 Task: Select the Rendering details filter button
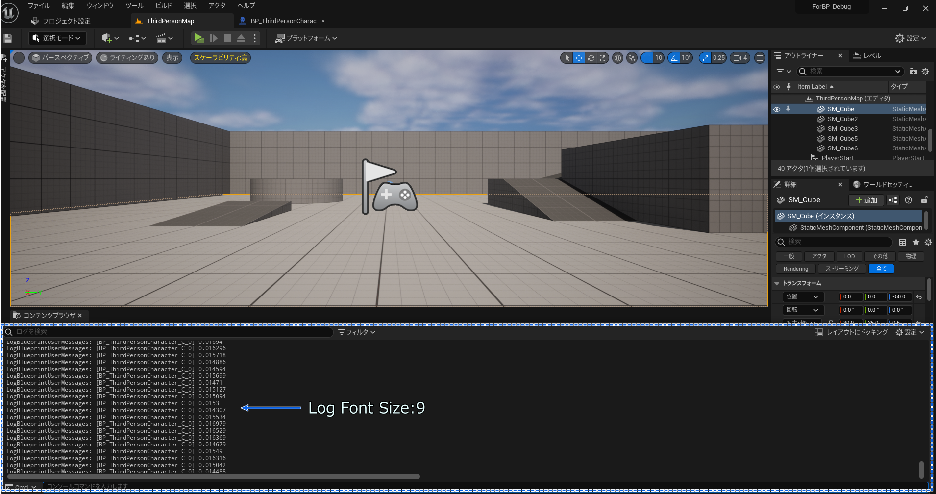(795, 269)
